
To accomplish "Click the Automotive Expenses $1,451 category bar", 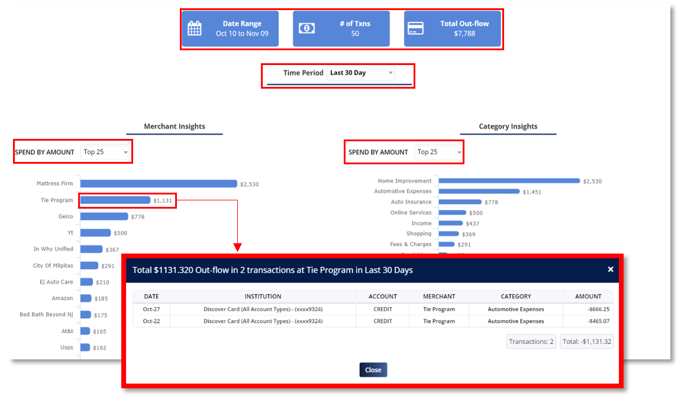I will [x=479, y=191].
